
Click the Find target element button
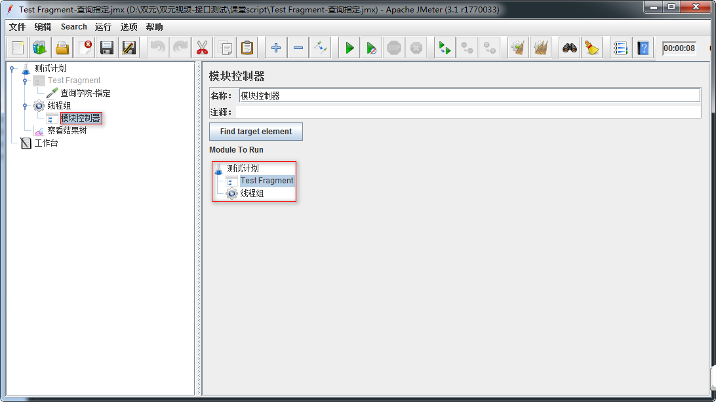click(x=256, y=131)
